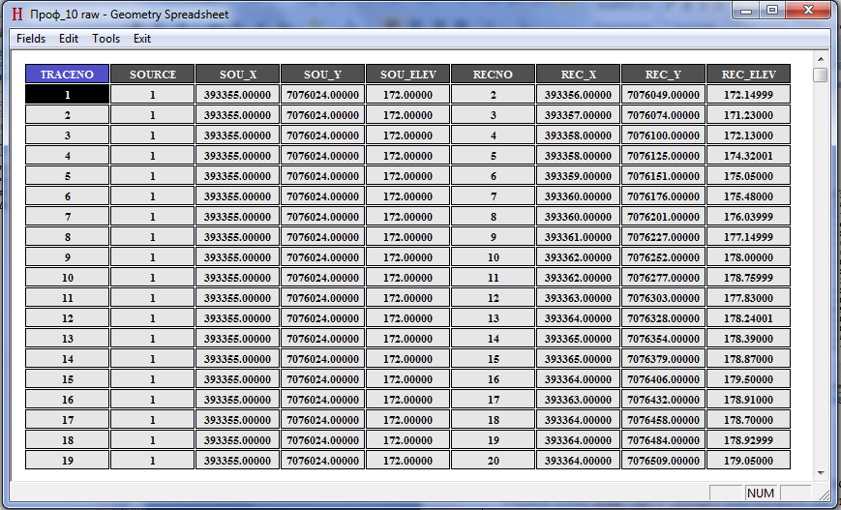Screen dimensions: 841x510
Task: Click REC_X cell 393361.00000
Action: tap(578, 237)
